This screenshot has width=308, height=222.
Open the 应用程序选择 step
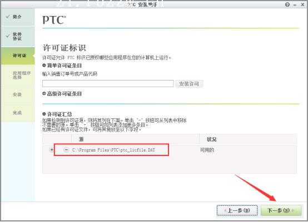(x=18, y=75)
